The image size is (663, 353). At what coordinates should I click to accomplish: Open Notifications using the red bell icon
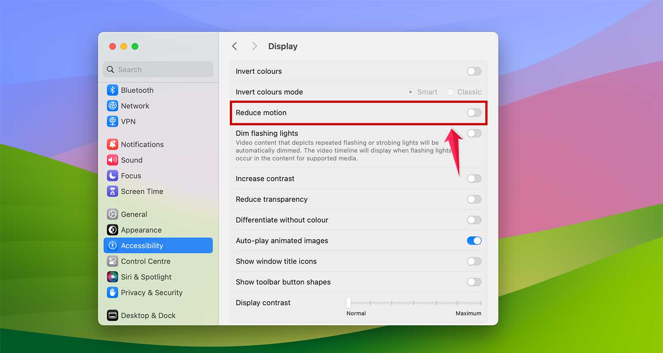click(112, 144)
